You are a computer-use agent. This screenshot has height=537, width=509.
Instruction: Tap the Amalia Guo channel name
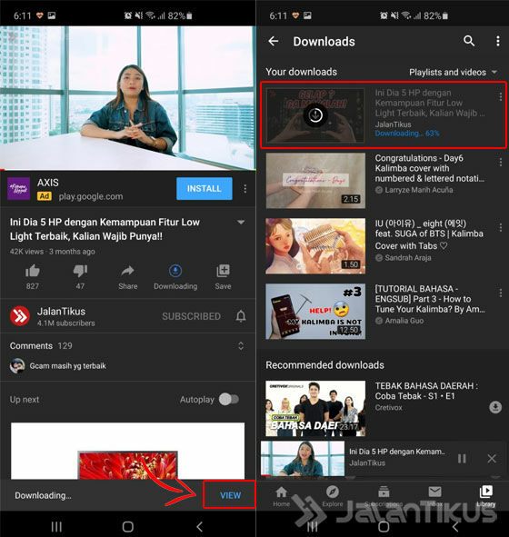tap(404, 321)
